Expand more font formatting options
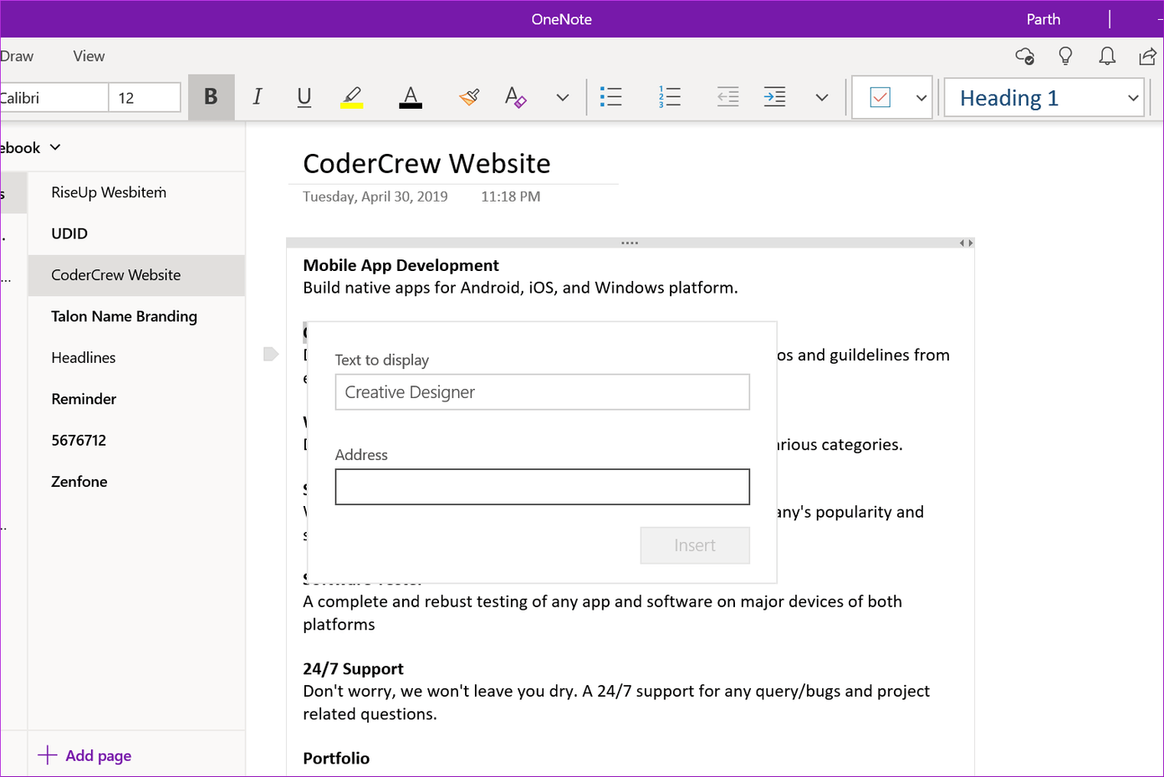 (563, 97)
